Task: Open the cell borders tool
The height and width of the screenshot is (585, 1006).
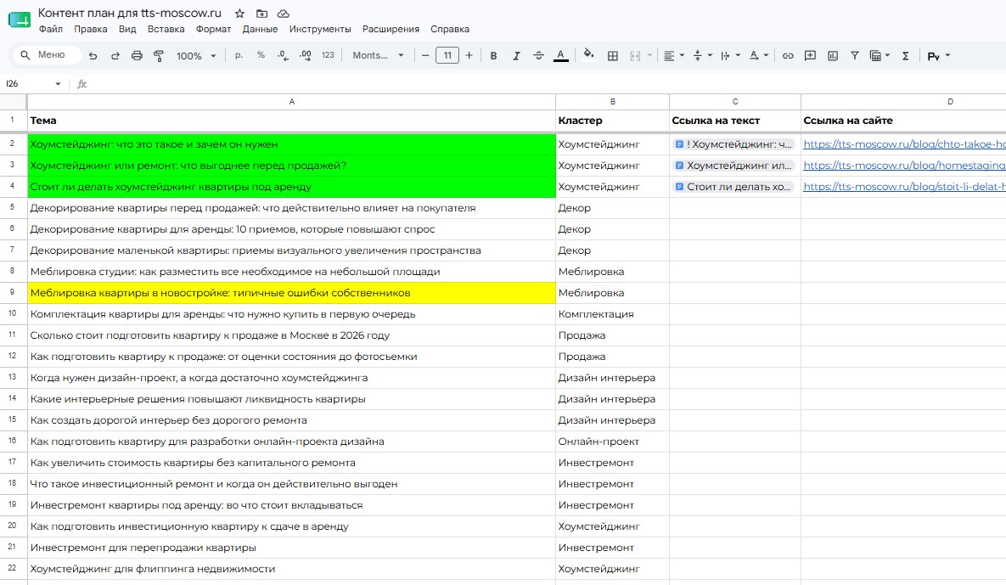Action: click(613, 56)
